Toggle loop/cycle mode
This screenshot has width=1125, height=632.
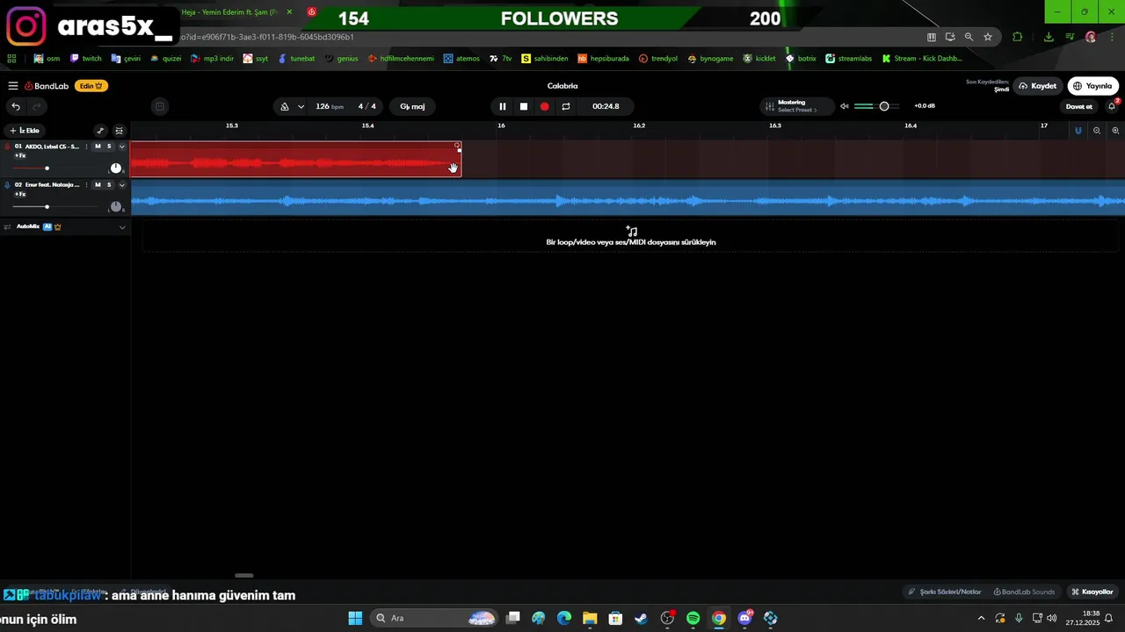pyautogui.click(x=566, y=106)
